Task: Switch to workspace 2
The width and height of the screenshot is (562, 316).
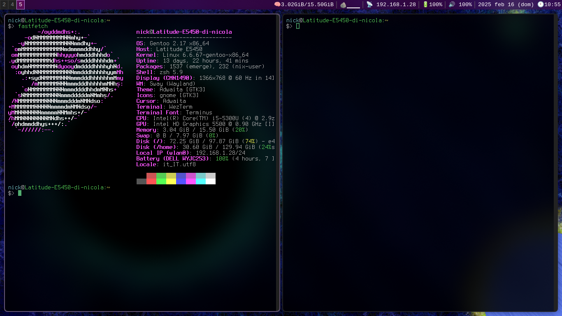Action: [x=4, y=5]
